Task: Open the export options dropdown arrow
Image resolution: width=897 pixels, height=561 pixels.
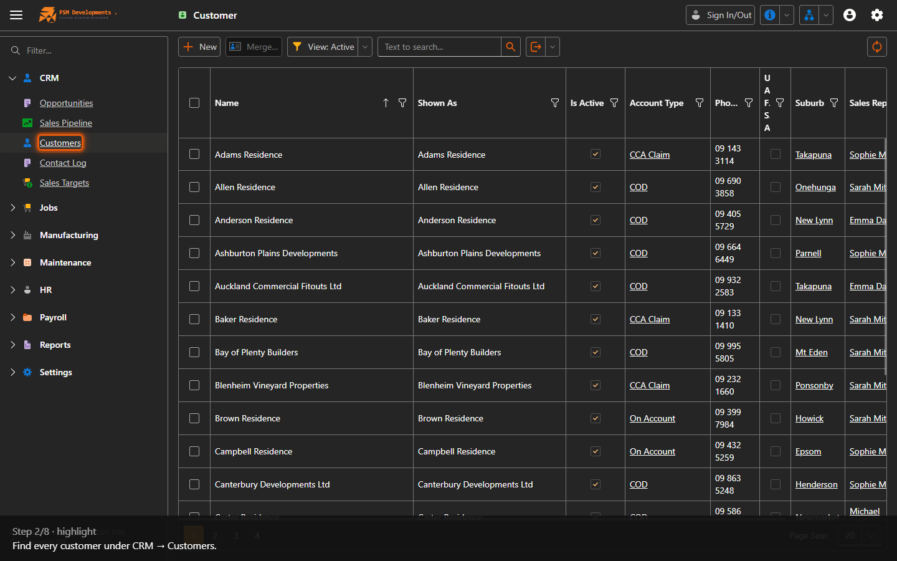Action: click(x=553, y=47)
